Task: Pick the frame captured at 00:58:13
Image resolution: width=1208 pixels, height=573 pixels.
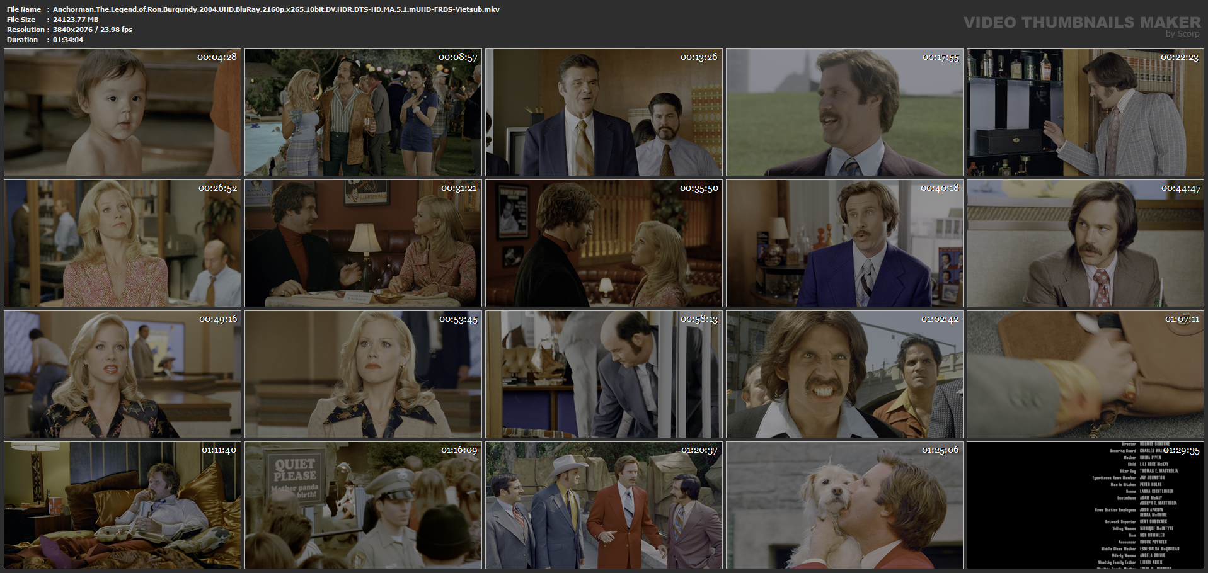Action: coord(604,374)
